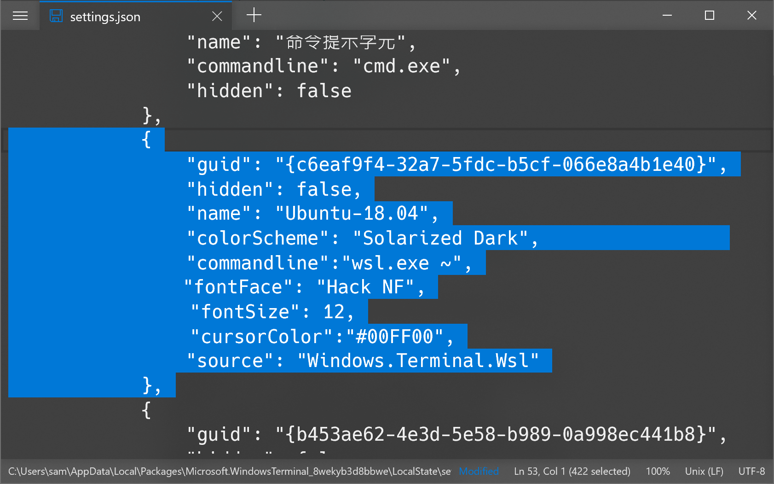
Task: Click the save icon on the settings.json tab
Action: click(56, 15)
